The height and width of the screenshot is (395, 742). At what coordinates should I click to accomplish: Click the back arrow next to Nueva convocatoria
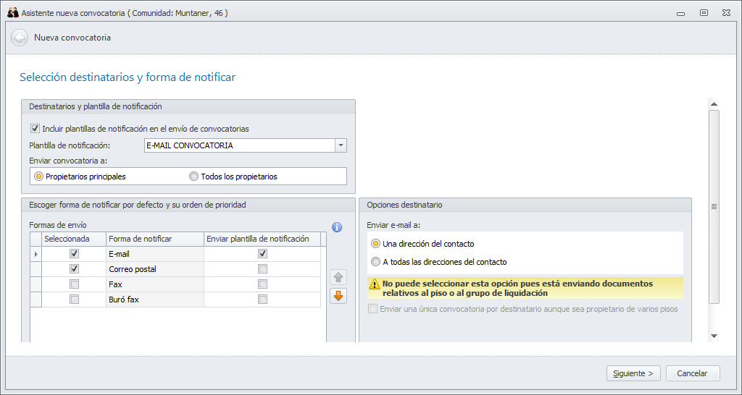[x=20, y=38]
